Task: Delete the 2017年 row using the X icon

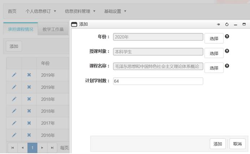Action: (29, 123)
